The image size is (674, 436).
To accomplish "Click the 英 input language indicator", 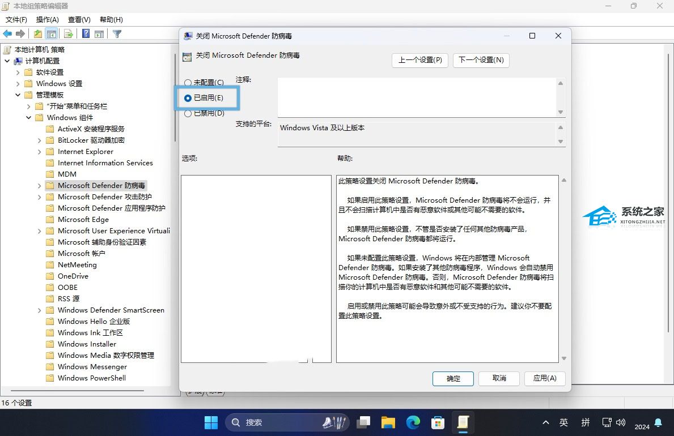I will tap(563, 422).
